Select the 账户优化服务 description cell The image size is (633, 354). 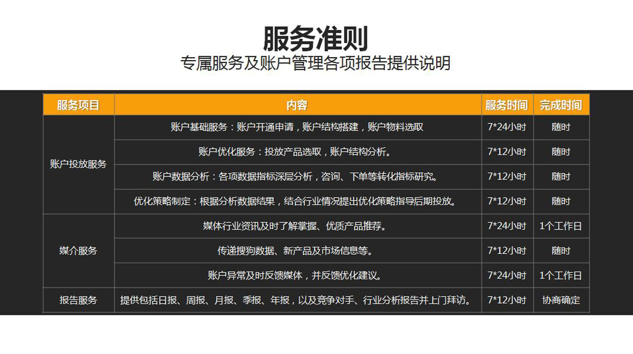pyautogui.click(x=297, y=152)
